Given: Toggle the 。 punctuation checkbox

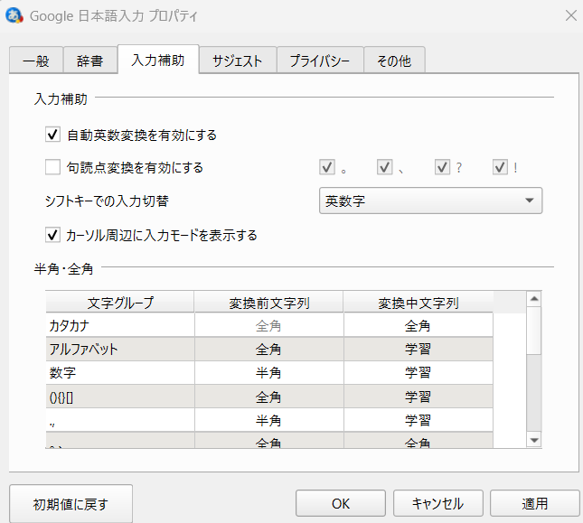Looking at the screenshot, I should click(x=327, y=167).
